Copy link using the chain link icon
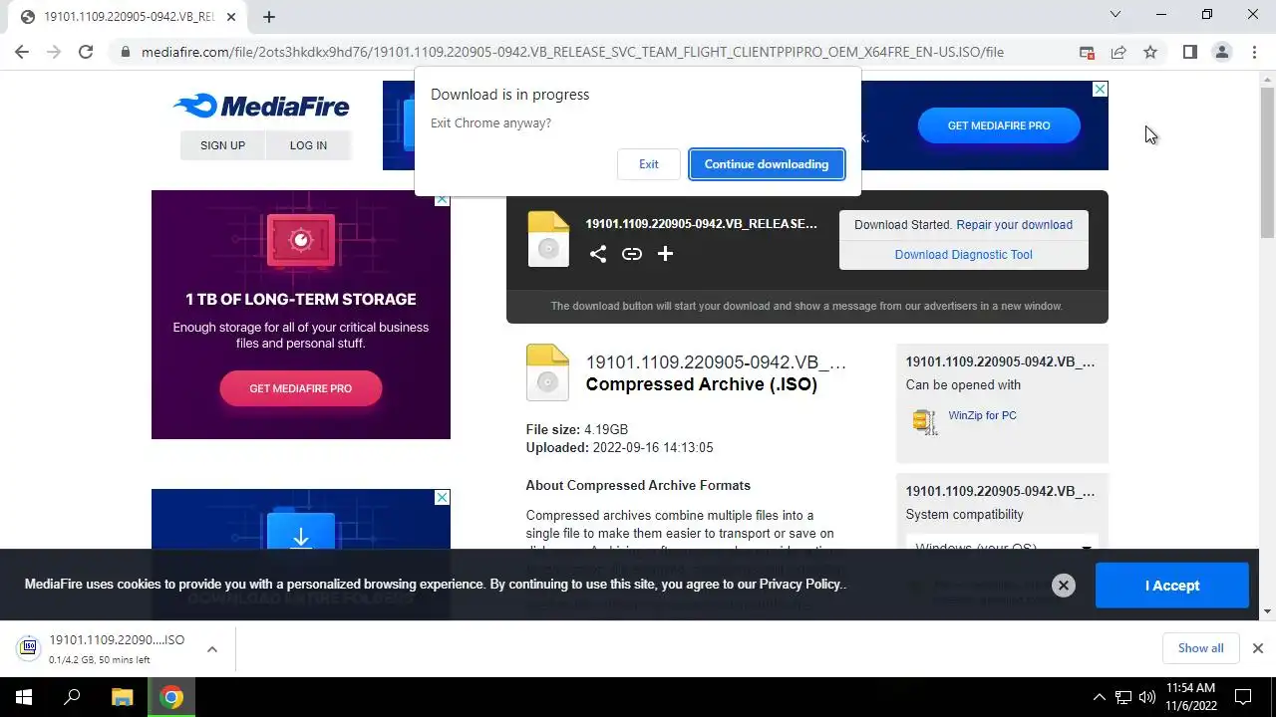The image size is (1276, 717). click(x=632, y=254)
